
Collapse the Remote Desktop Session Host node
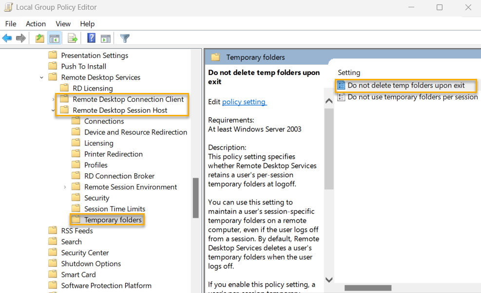[54, 110]
